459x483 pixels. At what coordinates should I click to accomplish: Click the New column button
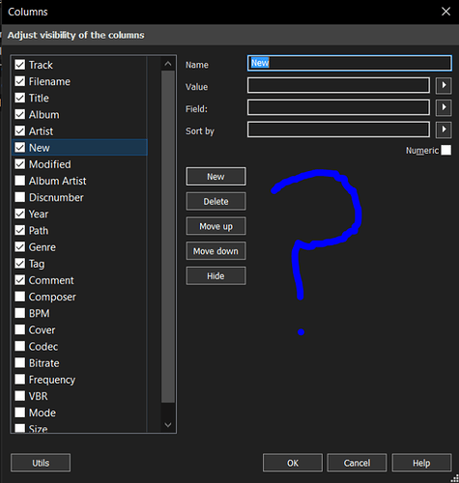[x=215, y=177]
